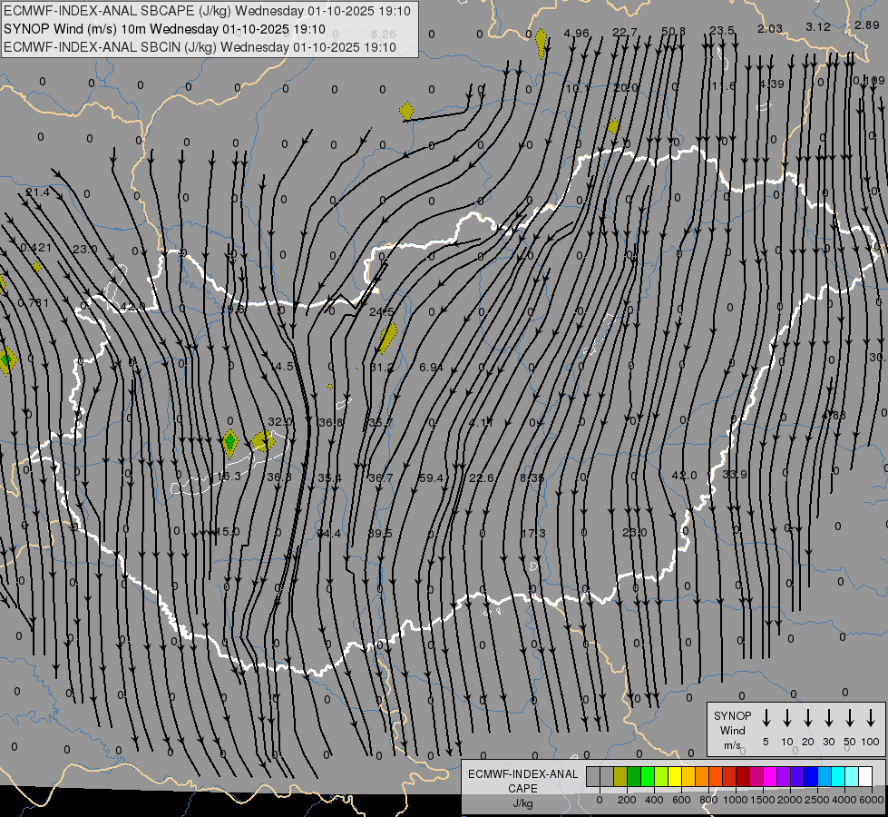Image resolution: width=888 pixels, height=817 pixels.
Task: Click the wind legend arrow above 50
Action: point(850,718)
